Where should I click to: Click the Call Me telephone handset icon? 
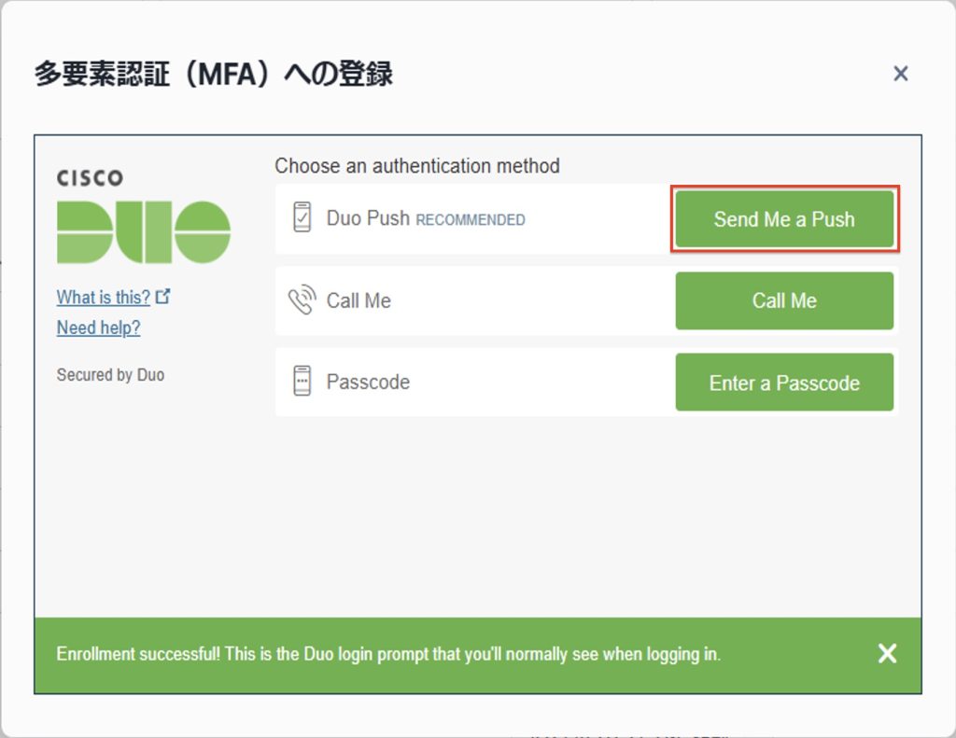[x=302, y=300]
